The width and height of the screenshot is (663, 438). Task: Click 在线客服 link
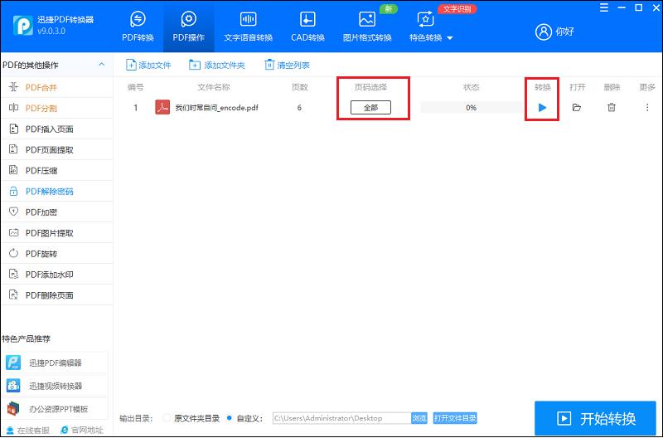pos(28,431)
